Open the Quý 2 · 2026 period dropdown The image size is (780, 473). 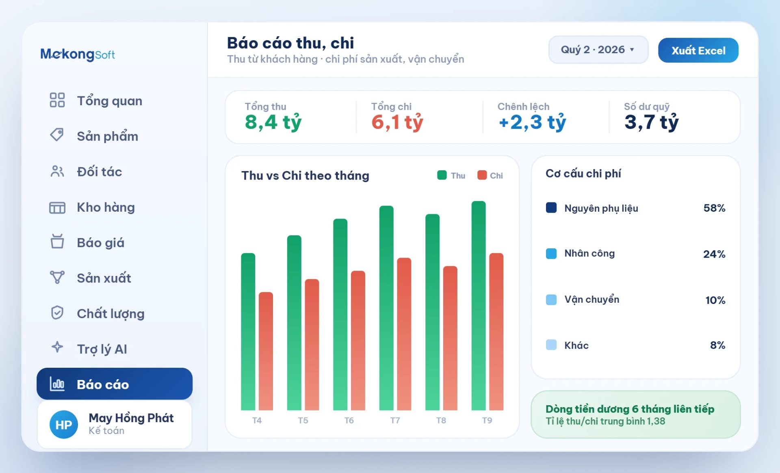pos(598,50)
